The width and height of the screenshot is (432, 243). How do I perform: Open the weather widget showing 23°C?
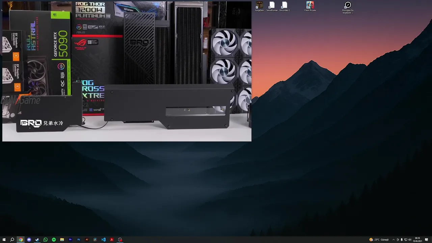tap(379, 240)
